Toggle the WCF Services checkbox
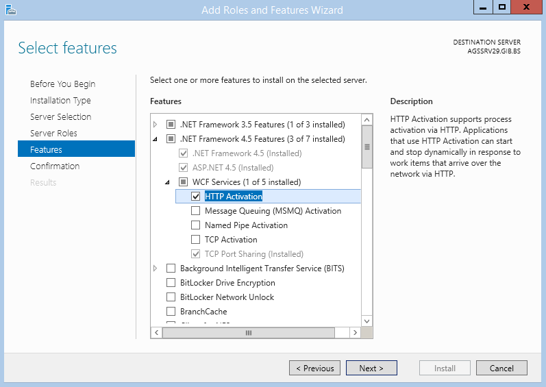This screenshot has height=387, width=546. pos(183,182)
